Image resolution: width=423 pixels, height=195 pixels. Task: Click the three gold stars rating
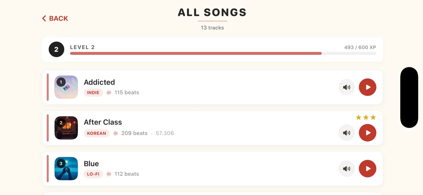pyautogui.click(x=366, y=118)
